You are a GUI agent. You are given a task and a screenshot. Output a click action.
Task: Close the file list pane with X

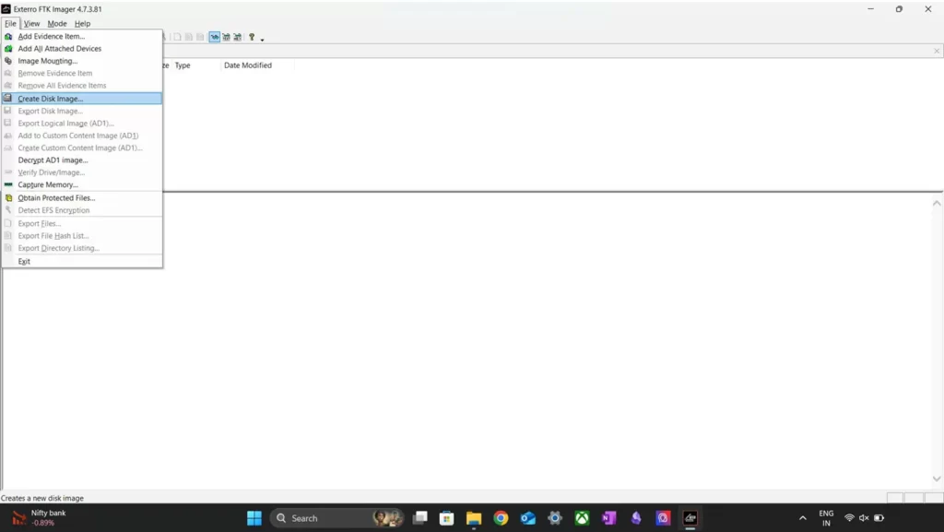[937, 51]
